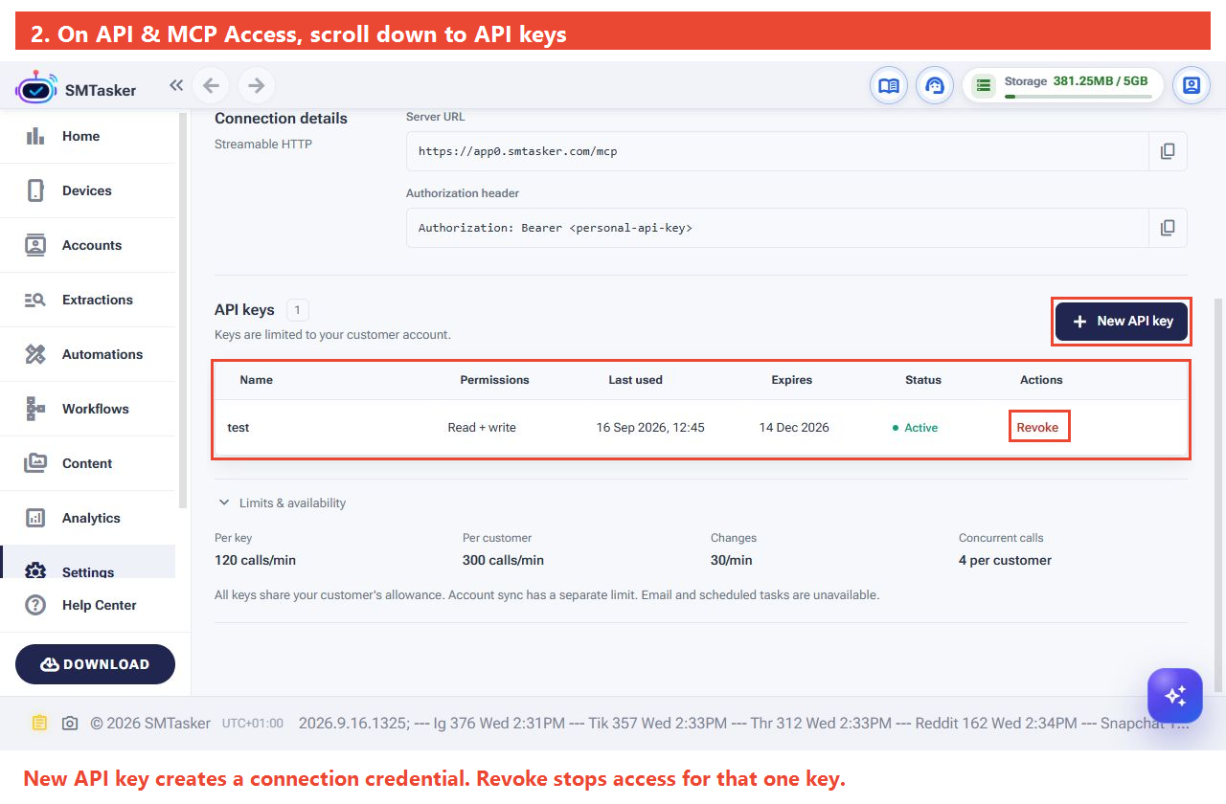Click the Devices phone icon
This screenshot has width=1226, height=804.
click(35, 190)
